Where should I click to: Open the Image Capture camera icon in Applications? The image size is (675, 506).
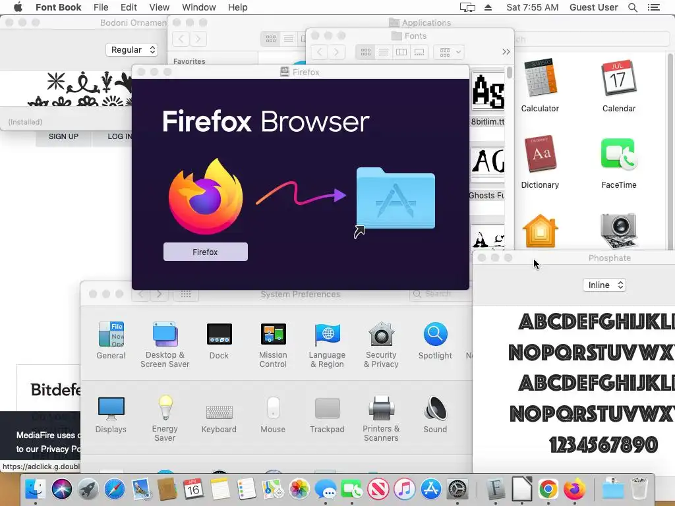pyautogui.click(x=618, y=231)
